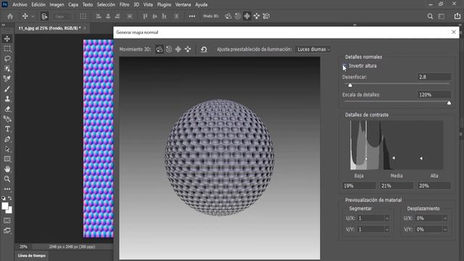Open the Filtro menu
The height and width of the screenshot is (261, 464).
[x=124, y=5]
